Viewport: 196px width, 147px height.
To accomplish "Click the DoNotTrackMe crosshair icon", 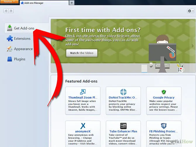I will click(x=123, y=92).
